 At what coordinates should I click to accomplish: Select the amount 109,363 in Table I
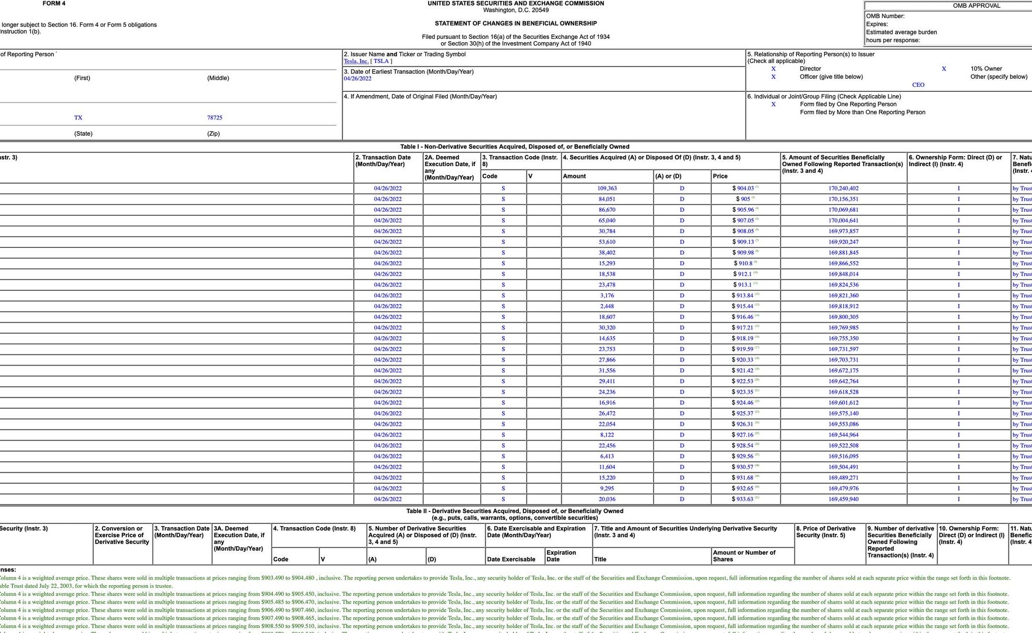pos(607,189)
